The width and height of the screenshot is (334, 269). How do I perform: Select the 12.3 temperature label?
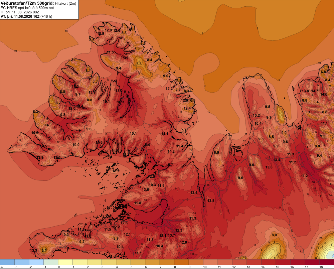179,230
